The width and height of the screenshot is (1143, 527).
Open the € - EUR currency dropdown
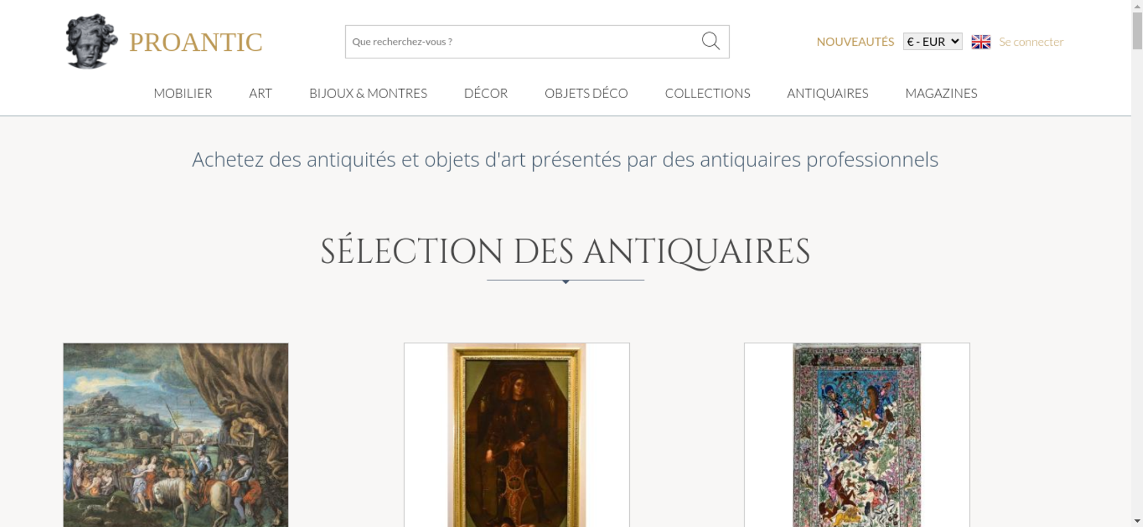click(x=932, y=42)
